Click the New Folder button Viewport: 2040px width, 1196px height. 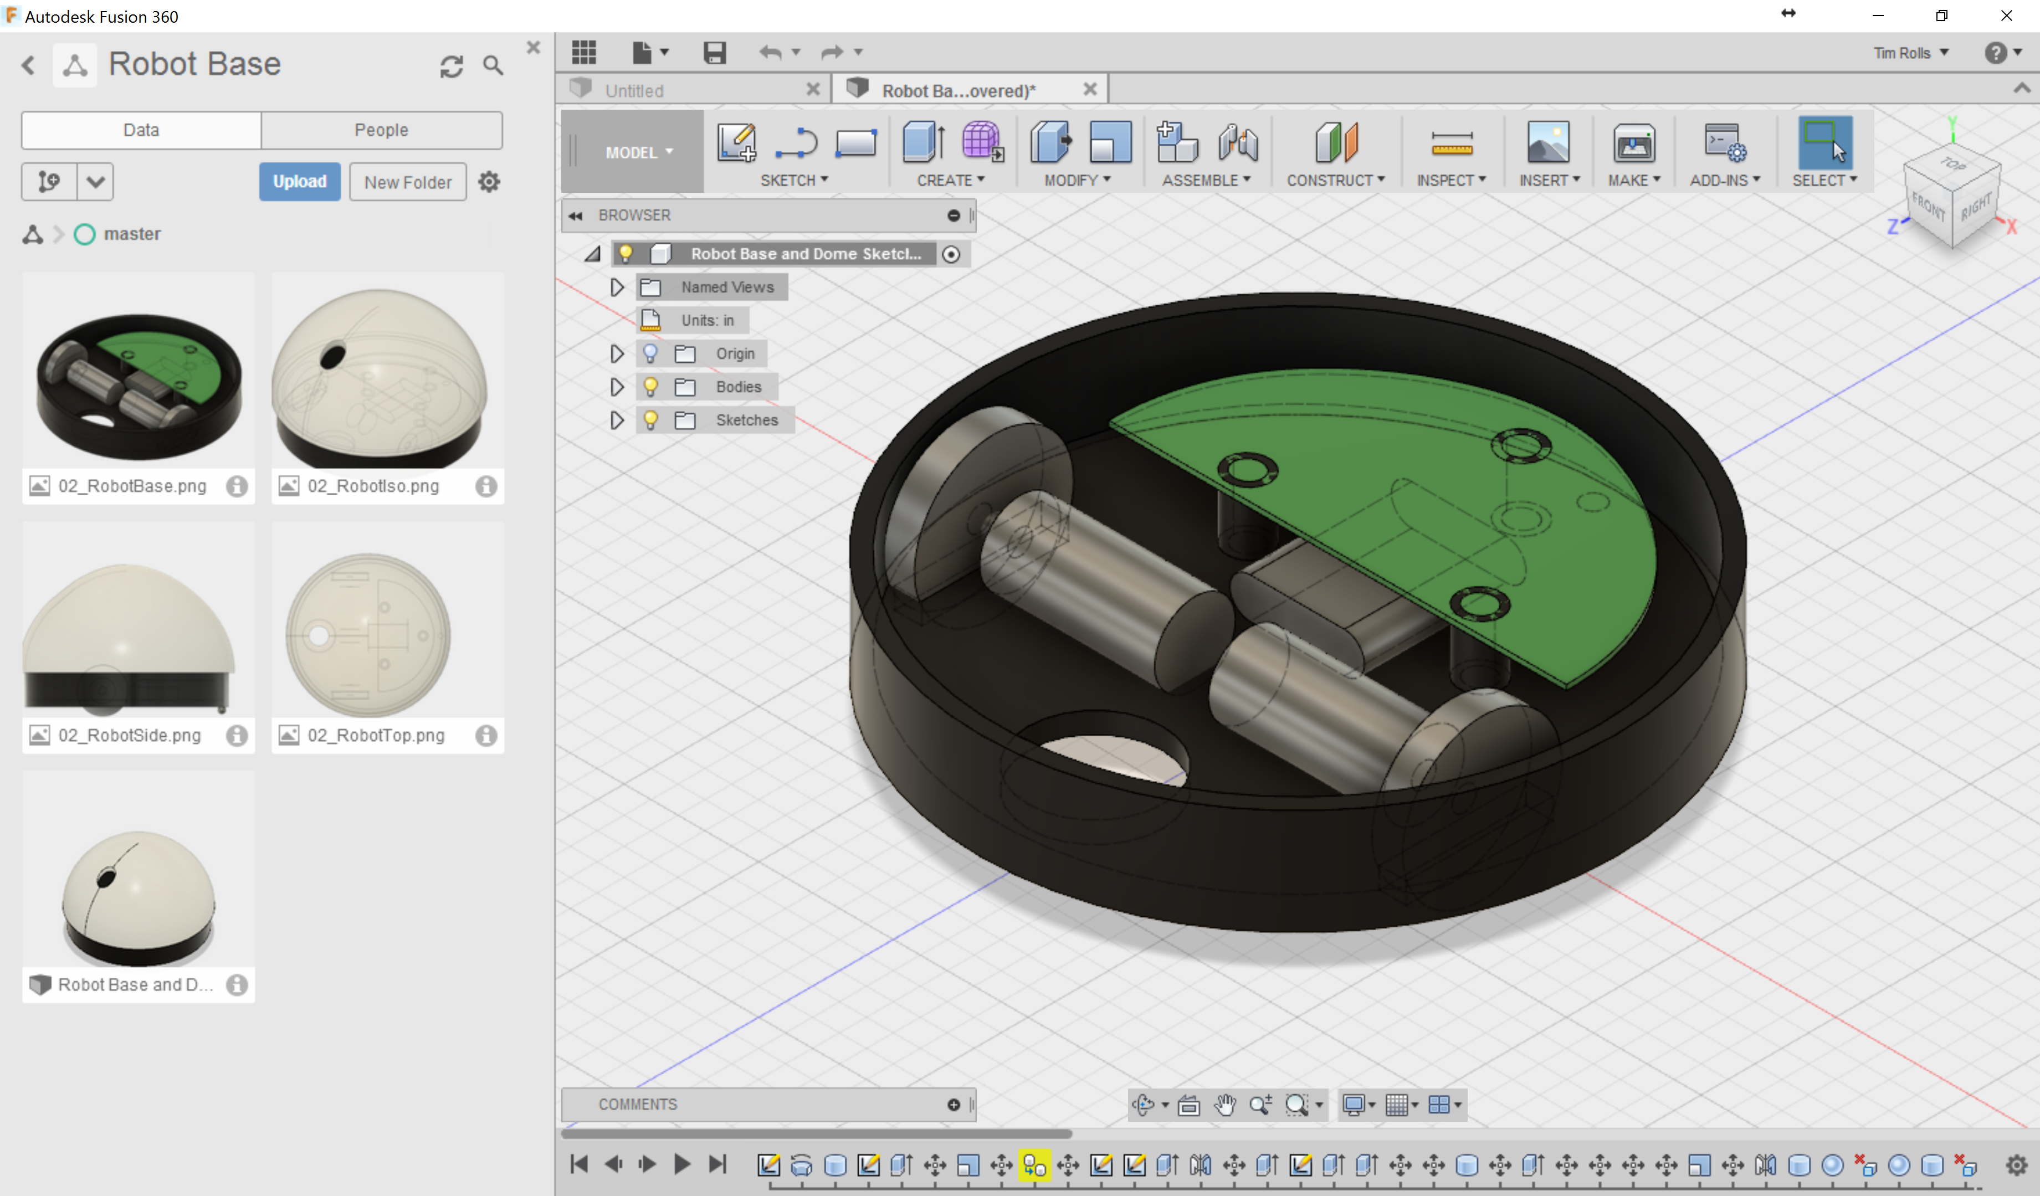408,182
